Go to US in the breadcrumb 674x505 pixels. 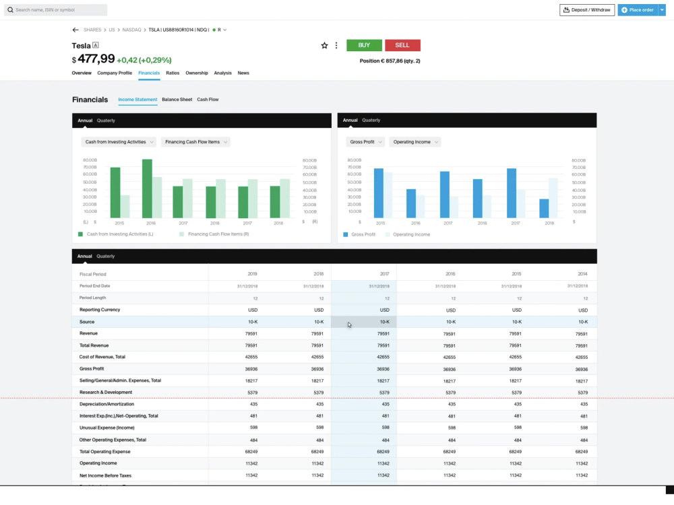tap(112, 30)
